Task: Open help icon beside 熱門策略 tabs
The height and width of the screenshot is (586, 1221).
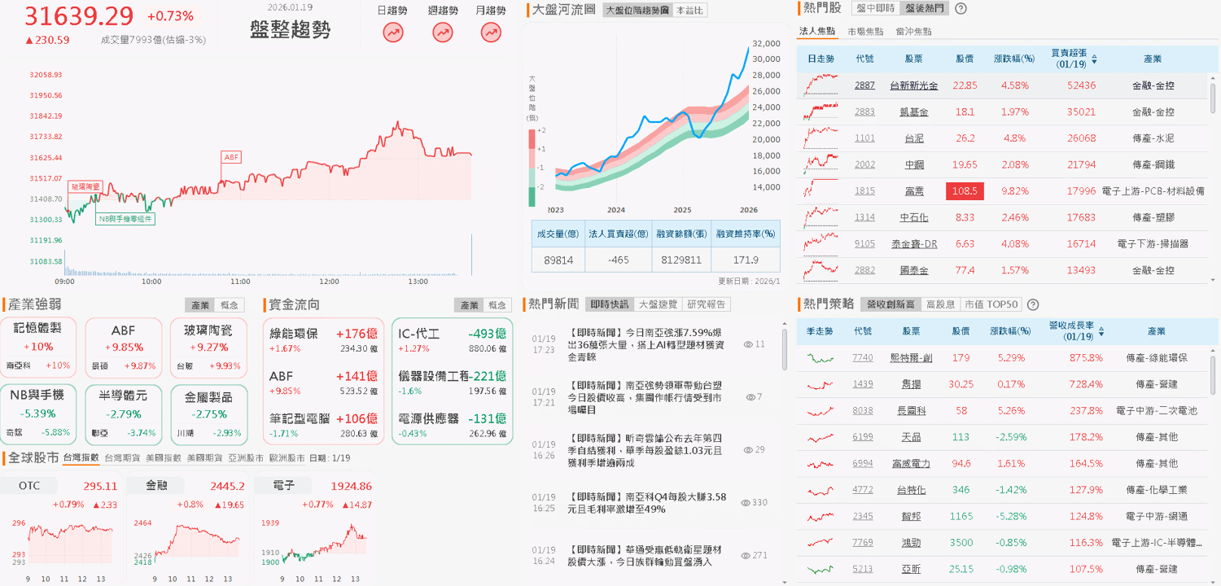Action: click(1033, 304)
